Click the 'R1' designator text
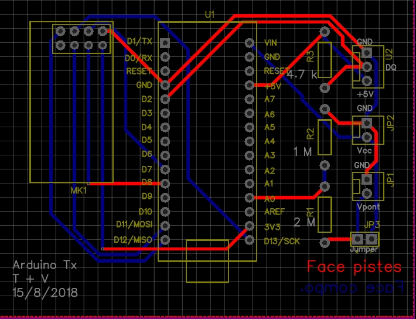This screenshot has width=416, height=319. (311, 212)
